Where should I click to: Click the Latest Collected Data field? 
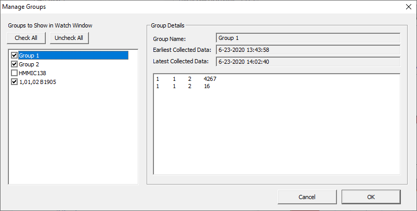tap(307, 61)
